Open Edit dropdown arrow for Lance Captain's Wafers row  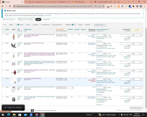click(x=141, y=35)
